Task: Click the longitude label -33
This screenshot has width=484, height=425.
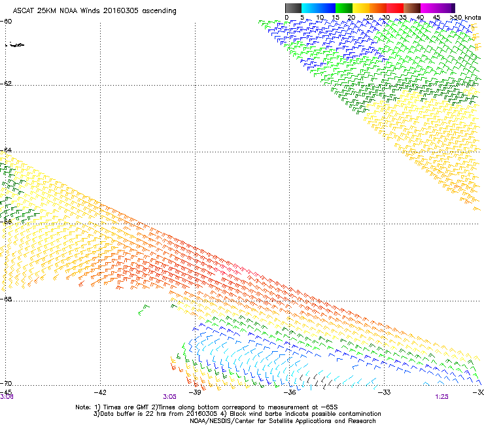Action: coord(385,392)
